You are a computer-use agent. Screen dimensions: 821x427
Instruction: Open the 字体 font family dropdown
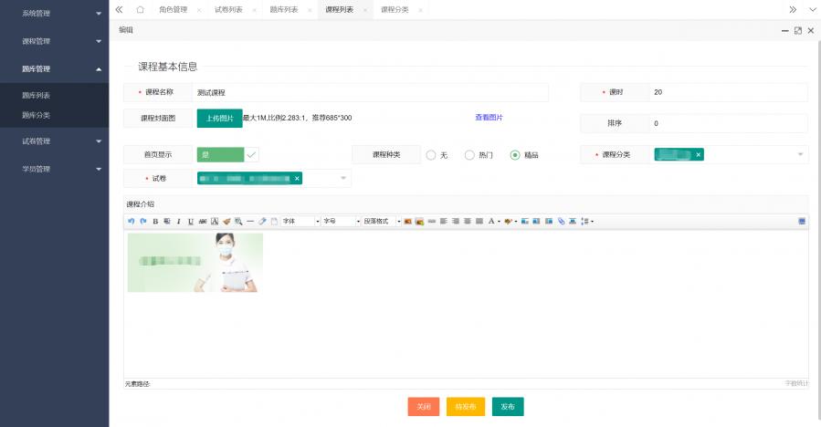[300, 221]
